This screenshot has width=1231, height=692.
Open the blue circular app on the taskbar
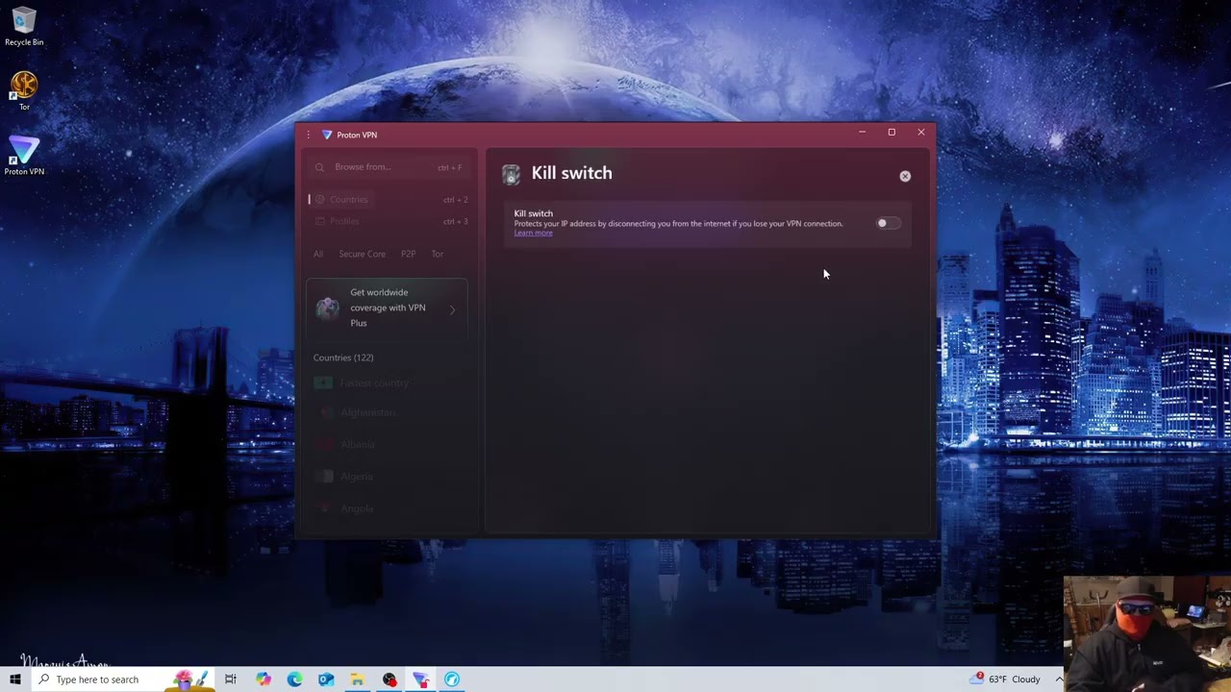(451, 680)
